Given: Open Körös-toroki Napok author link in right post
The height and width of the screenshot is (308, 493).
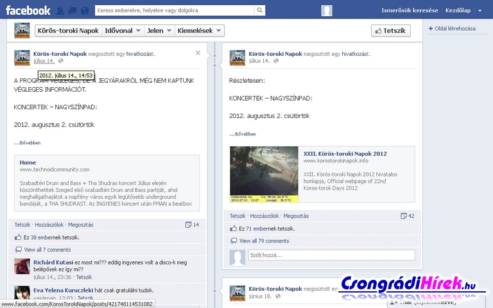Looking at the screenshot, I should click(275, 54).
